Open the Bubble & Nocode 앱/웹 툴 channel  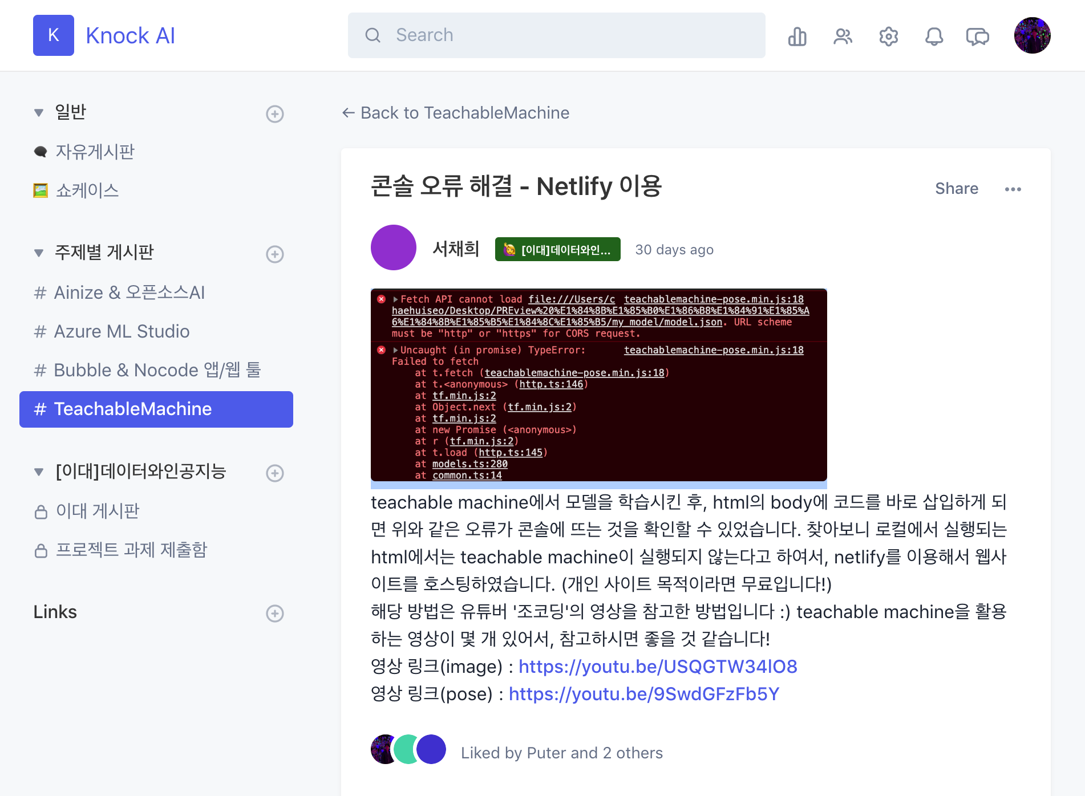coord(147,370)
